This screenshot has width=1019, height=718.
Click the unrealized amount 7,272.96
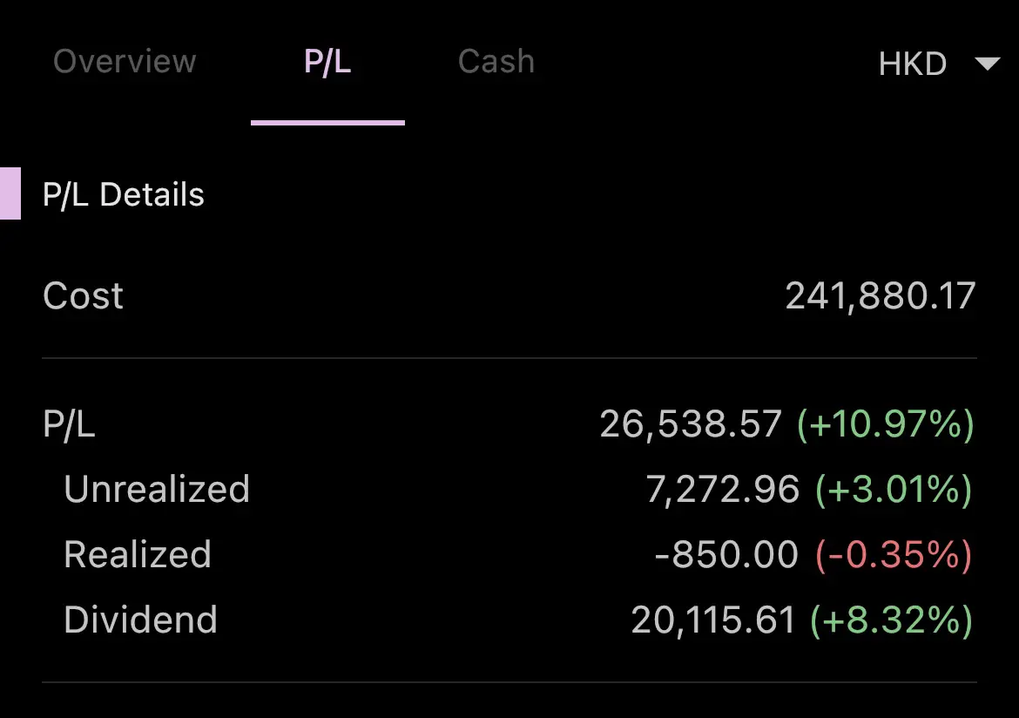click(722, 489)
